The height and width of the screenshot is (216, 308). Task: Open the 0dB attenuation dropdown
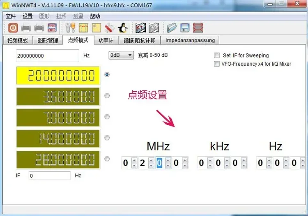tap(121, 55)
